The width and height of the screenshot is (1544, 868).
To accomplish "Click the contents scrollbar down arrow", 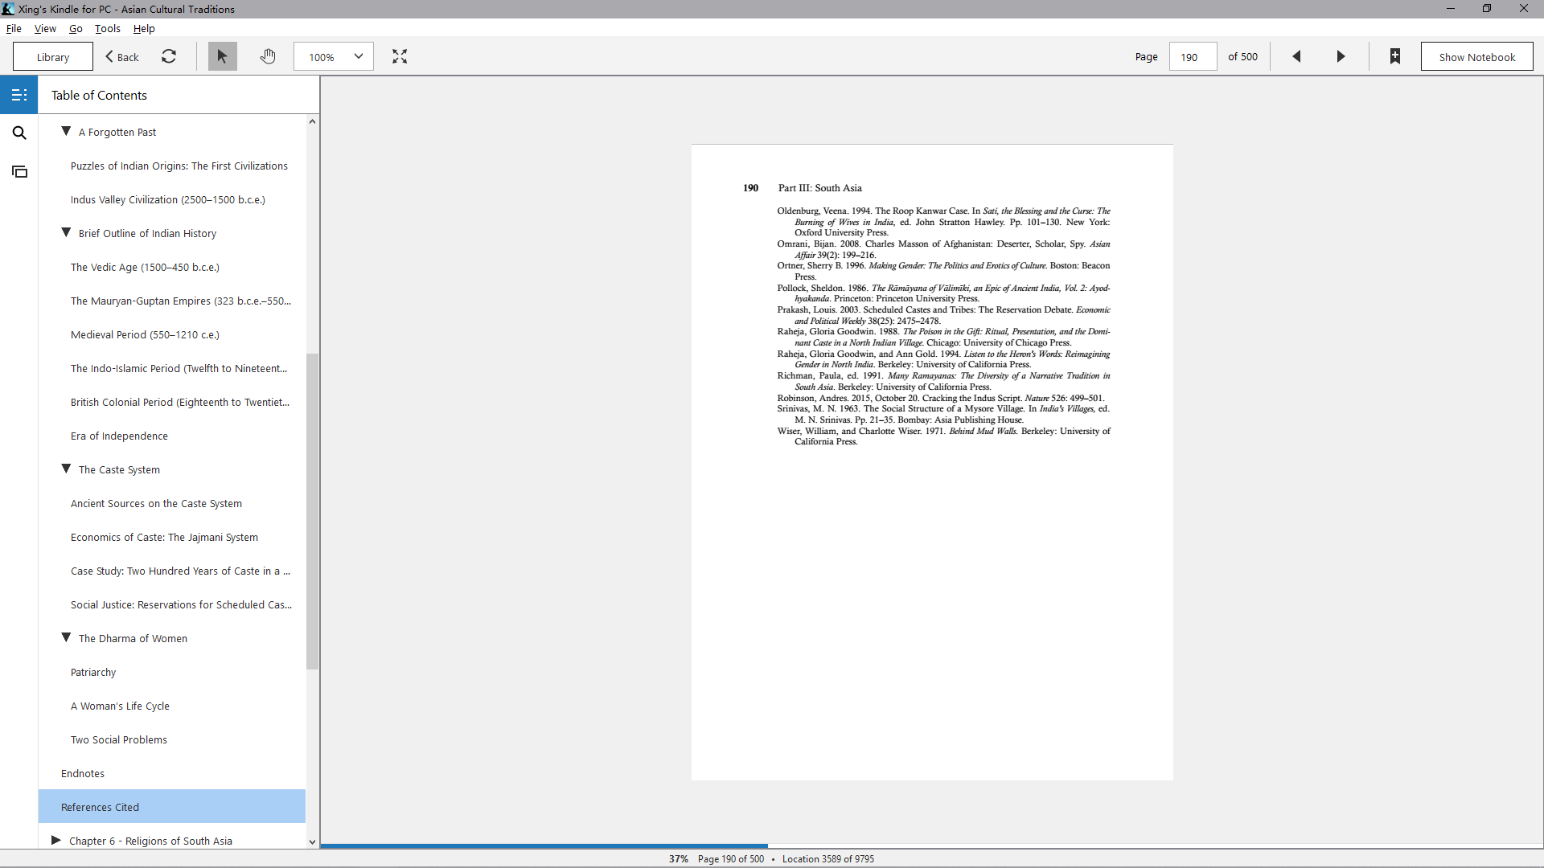I will point(312,842).
